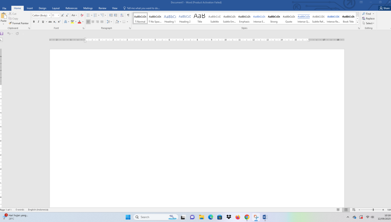Open the Select dropdown in Editing group
The height and width of the screenshot is (222, 391).
pyautogui.click(x=368, y=23)
